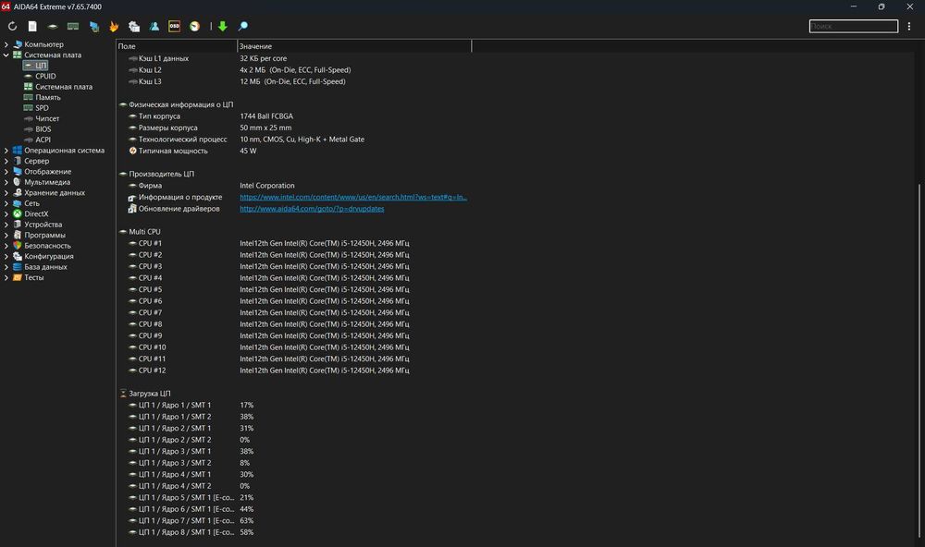925x547 pixels.
Task: Open the CPUID page in sidebar
Action: (45, 76)
